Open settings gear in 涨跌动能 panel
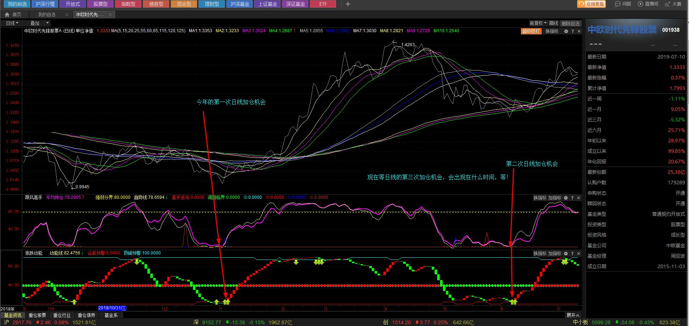This screenshot has height=326, width=689. pos(566,253)
